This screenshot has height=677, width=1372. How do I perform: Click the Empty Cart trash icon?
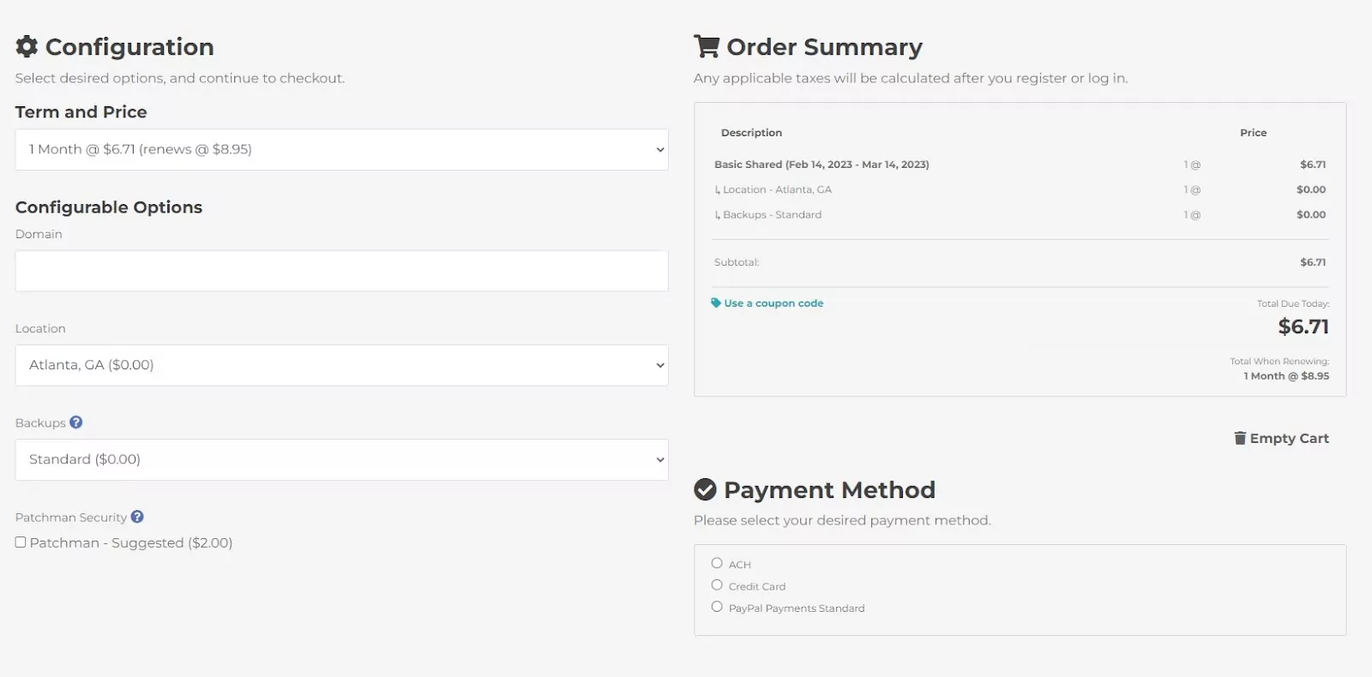click(1240, 438)
